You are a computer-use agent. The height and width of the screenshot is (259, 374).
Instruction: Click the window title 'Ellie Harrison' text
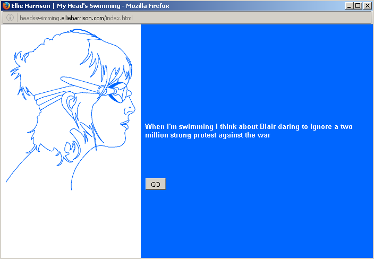[x=31, y=6]
